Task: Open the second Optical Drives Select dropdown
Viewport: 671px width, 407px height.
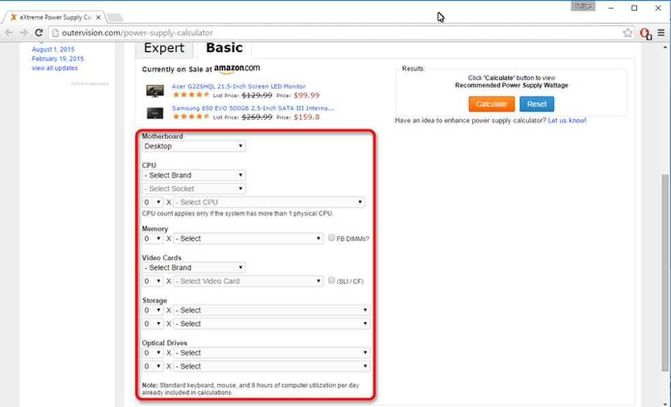Action: tap(271, 366)
